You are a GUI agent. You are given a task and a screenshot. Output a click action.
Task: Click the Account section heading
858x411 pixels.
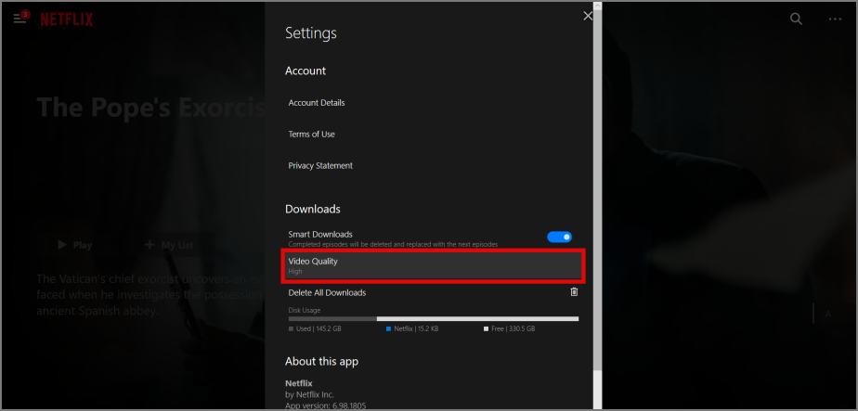pos(305,71)
